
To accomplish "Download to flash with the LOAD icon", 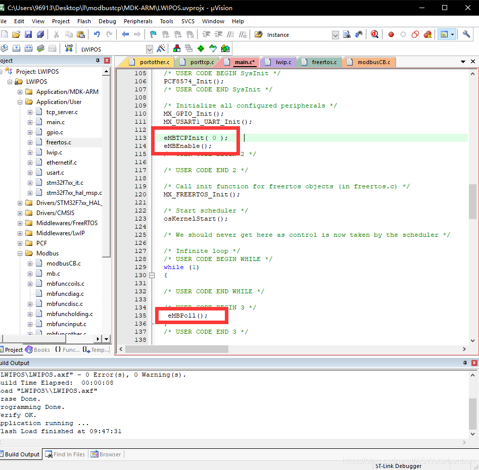I will [69, 48].
